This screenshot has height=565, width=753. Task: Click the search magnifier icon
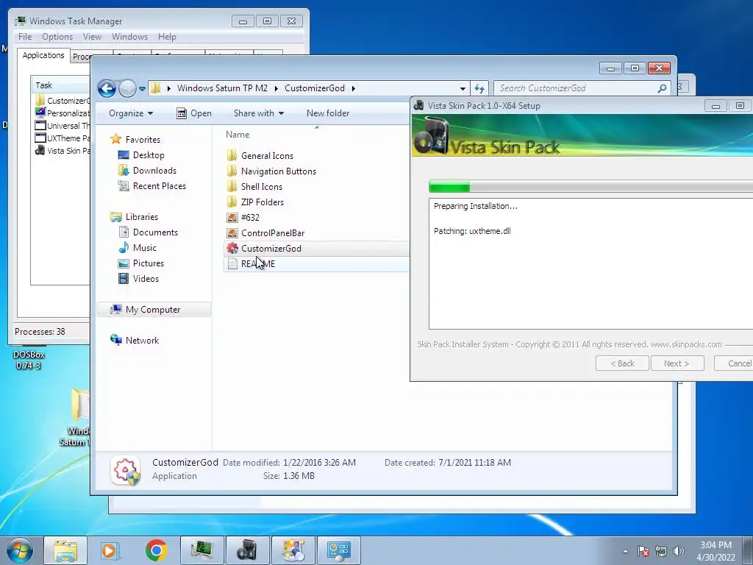(663, 88)
